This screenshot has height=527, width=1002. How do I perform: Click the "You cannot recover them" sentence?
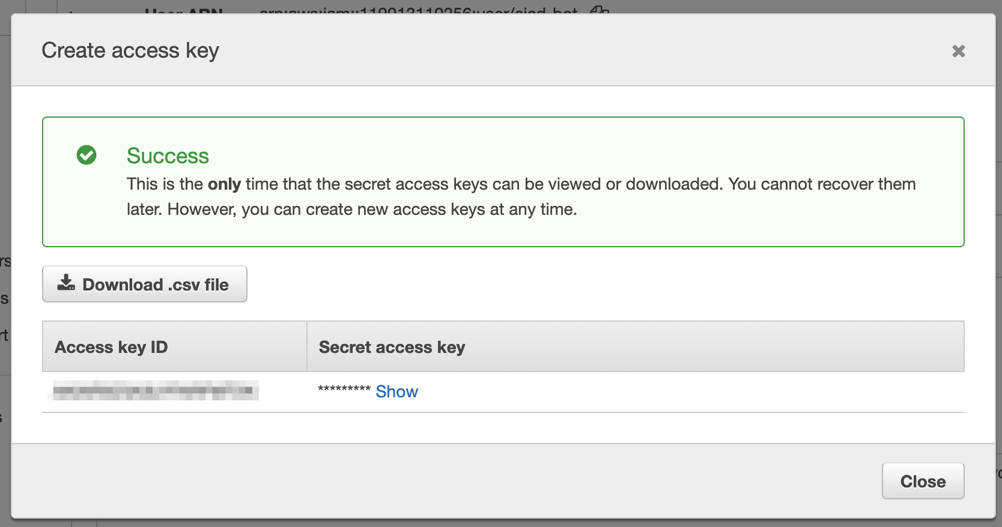click(821, 184)
